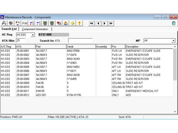The width and height of the screenshot is (178, 133).
Task: Click serial IY16903 cell
Action: click(x=81, y=63)
